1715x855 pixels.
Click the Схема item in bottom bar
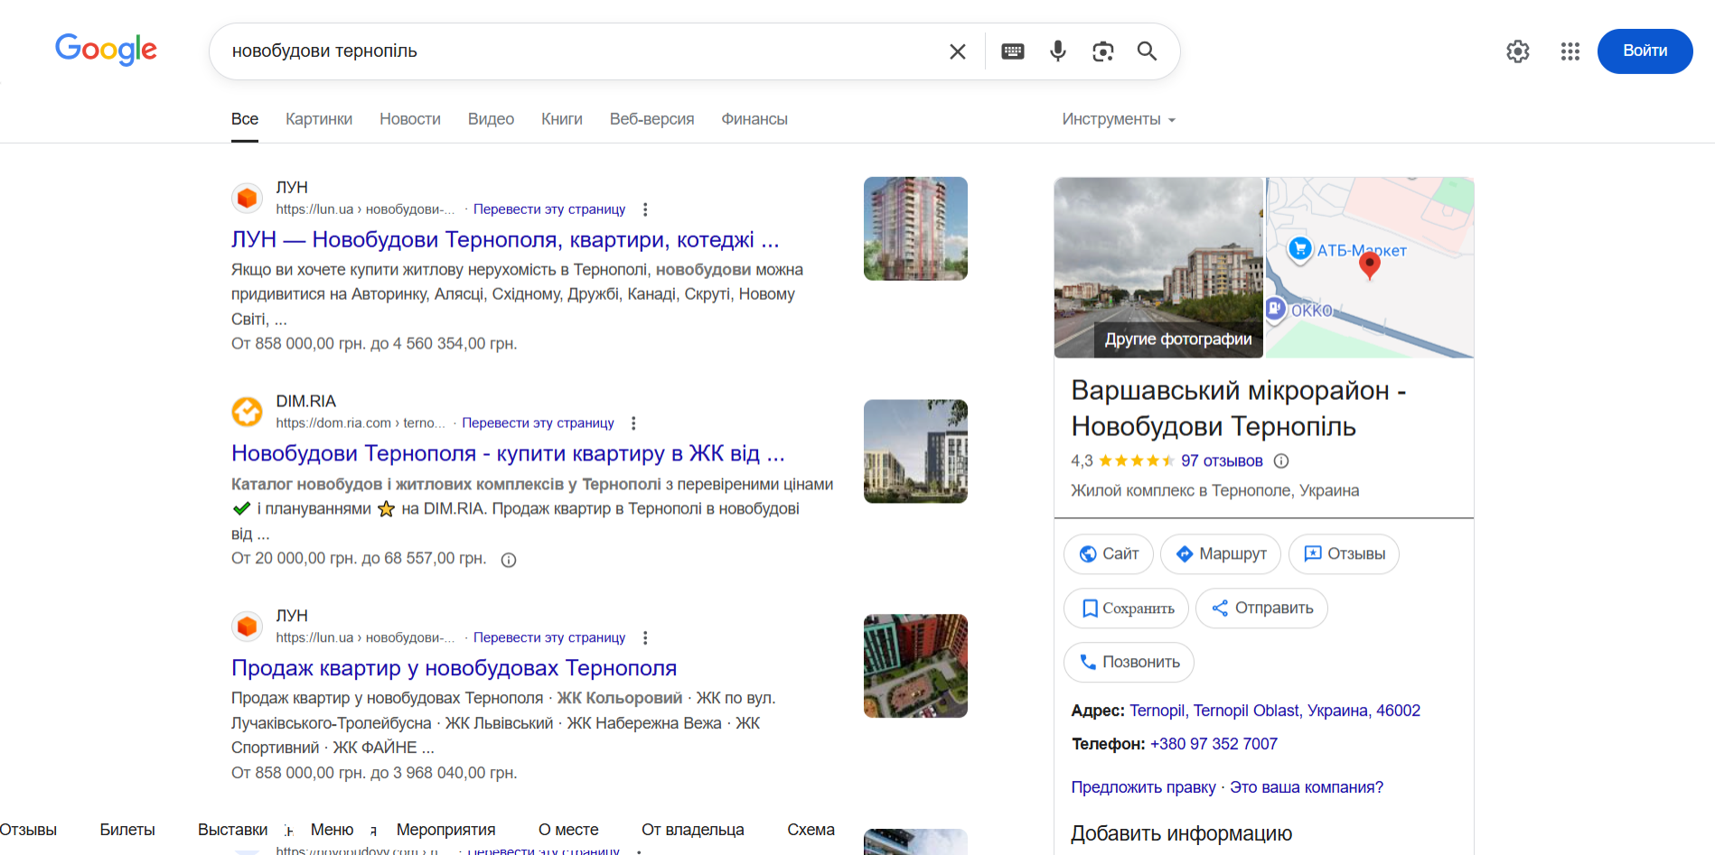coord(811,831)
